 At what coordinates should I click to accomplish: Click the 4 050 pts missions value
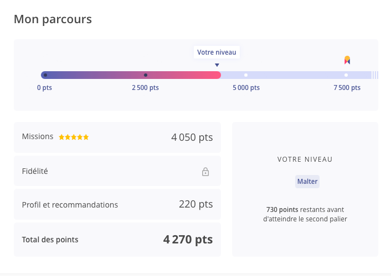[192, 137]
